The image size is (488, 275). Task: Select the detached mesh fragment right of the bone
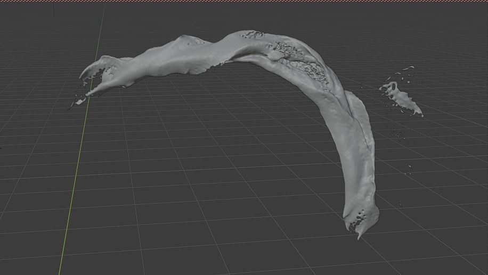pos(402,99)
